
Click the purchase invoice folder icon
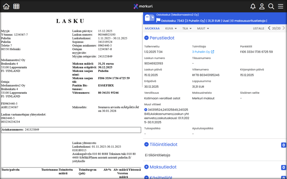point(149,18)
